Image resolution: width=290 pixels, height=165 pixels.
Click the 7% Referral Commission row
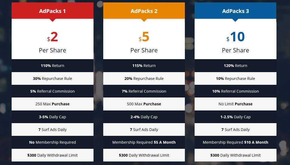(144, 91)
